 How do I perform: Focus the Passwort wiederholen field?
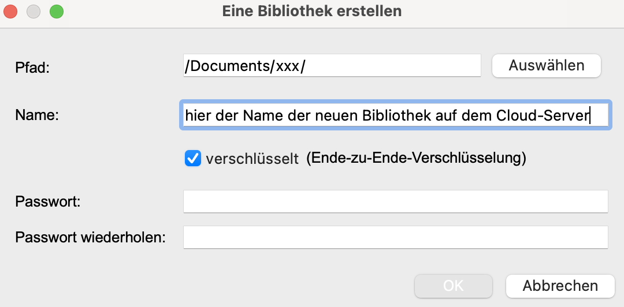395,237
